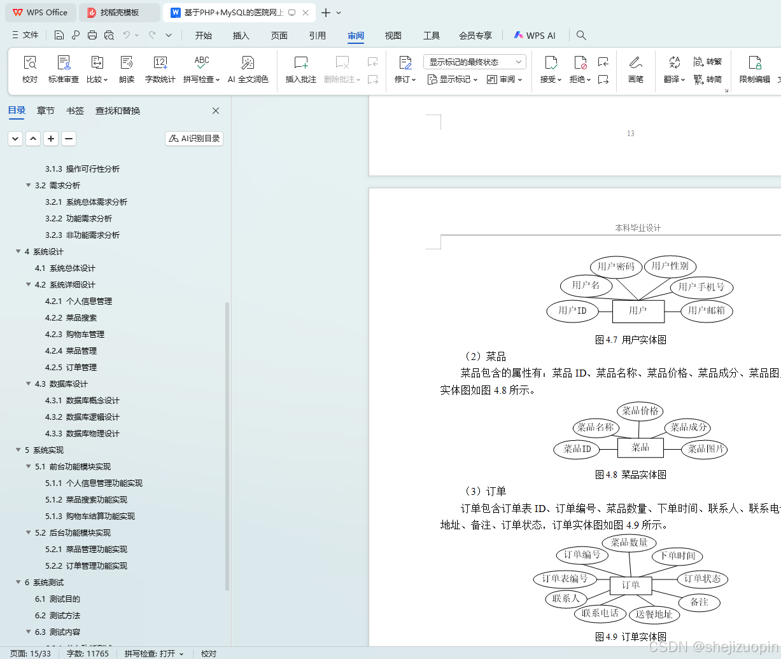
Task: Run 拼写检查 spell check
Action: (201, 69)
